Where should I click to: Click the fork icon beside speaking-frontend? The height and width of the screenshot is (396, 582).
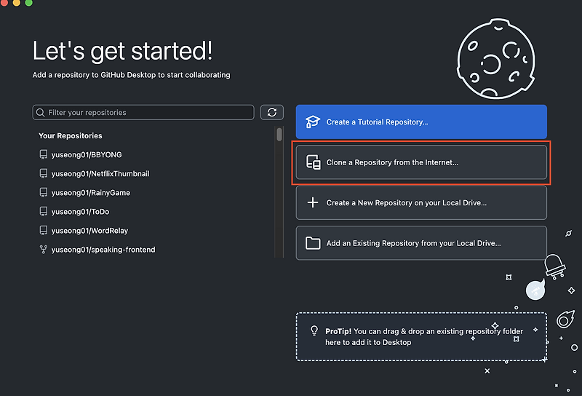(x=44, y=249)
